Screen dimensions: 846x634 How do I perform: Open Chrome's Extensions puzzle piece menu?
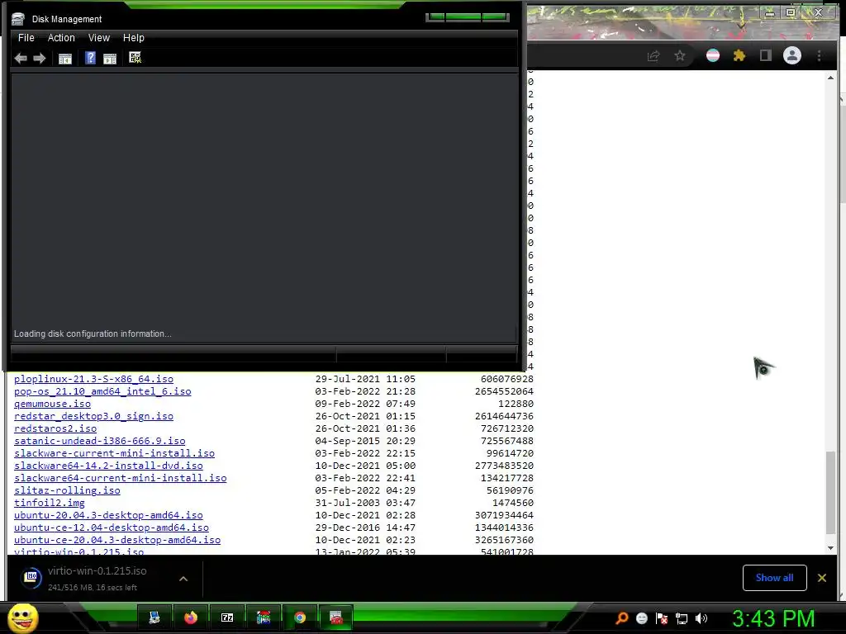(x=739, y=55)
